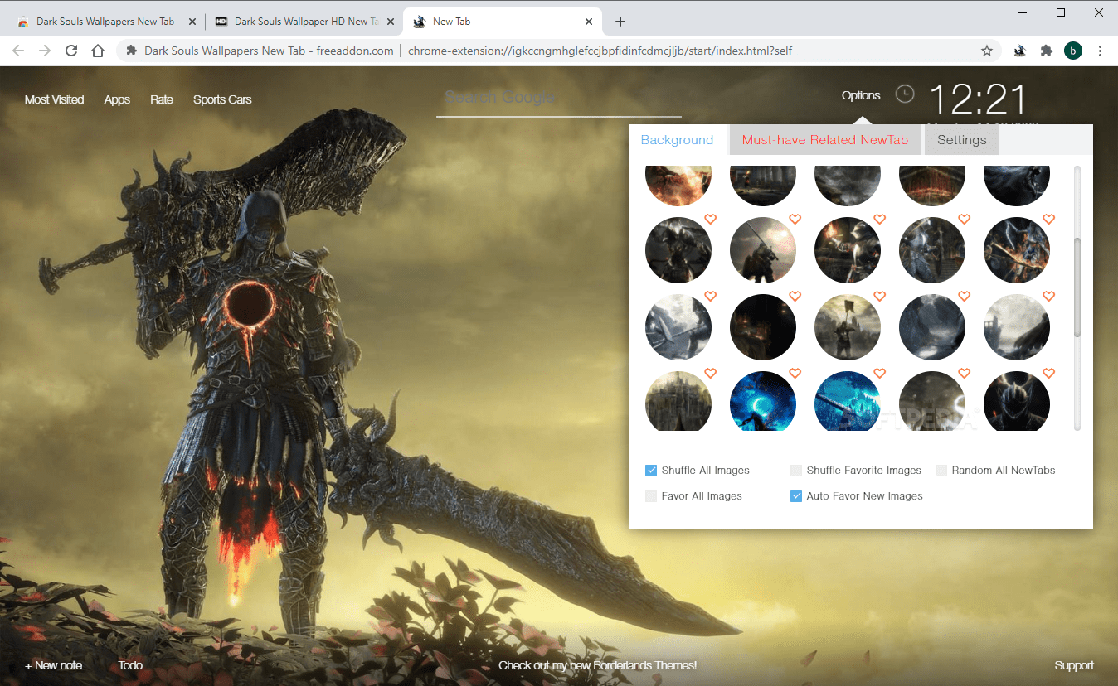This screenshot has height=686, width=1118.
Task: Close the Dark Souls Wallpaper HD tab
Action: pyautogui.click(x=389, y=22)
